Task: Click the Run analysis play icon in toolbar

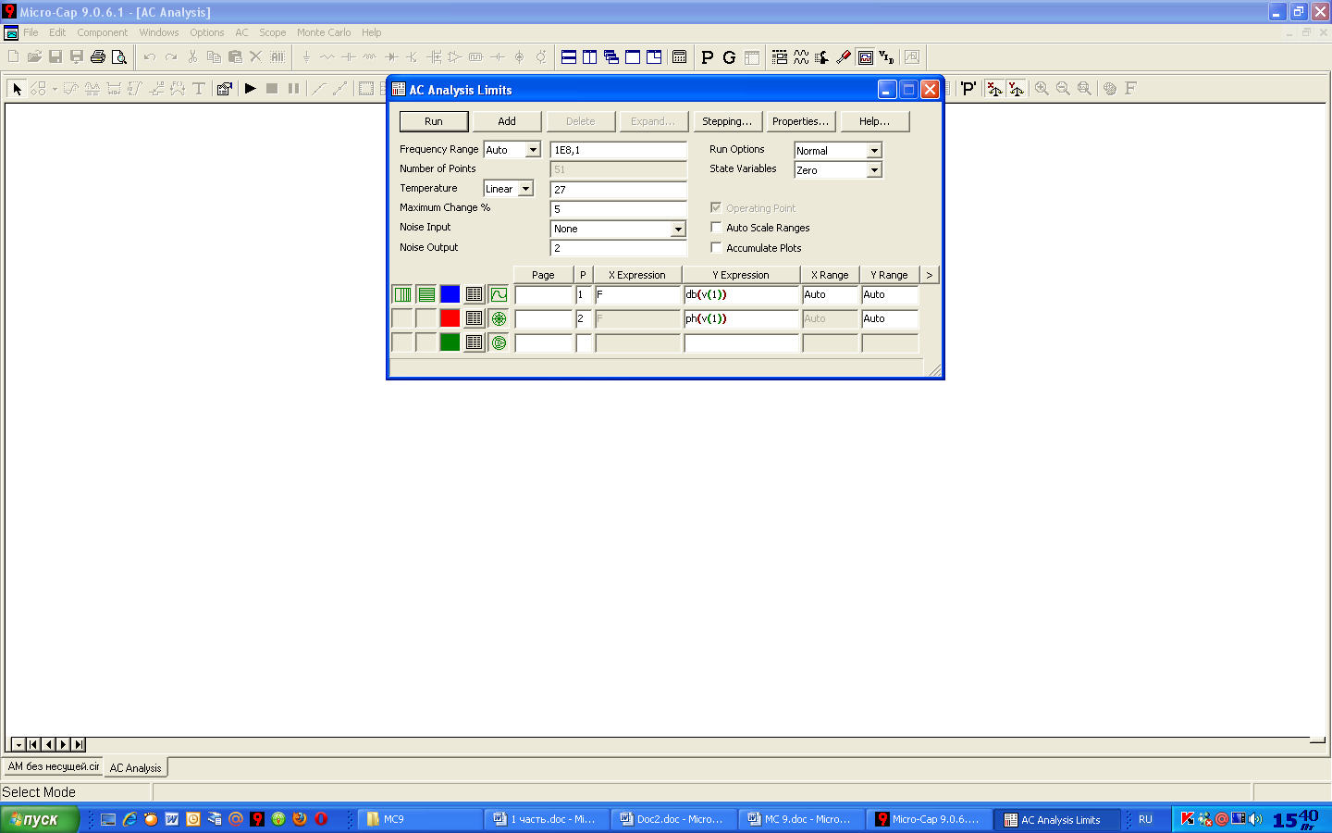Action: [x=250, y=89]
